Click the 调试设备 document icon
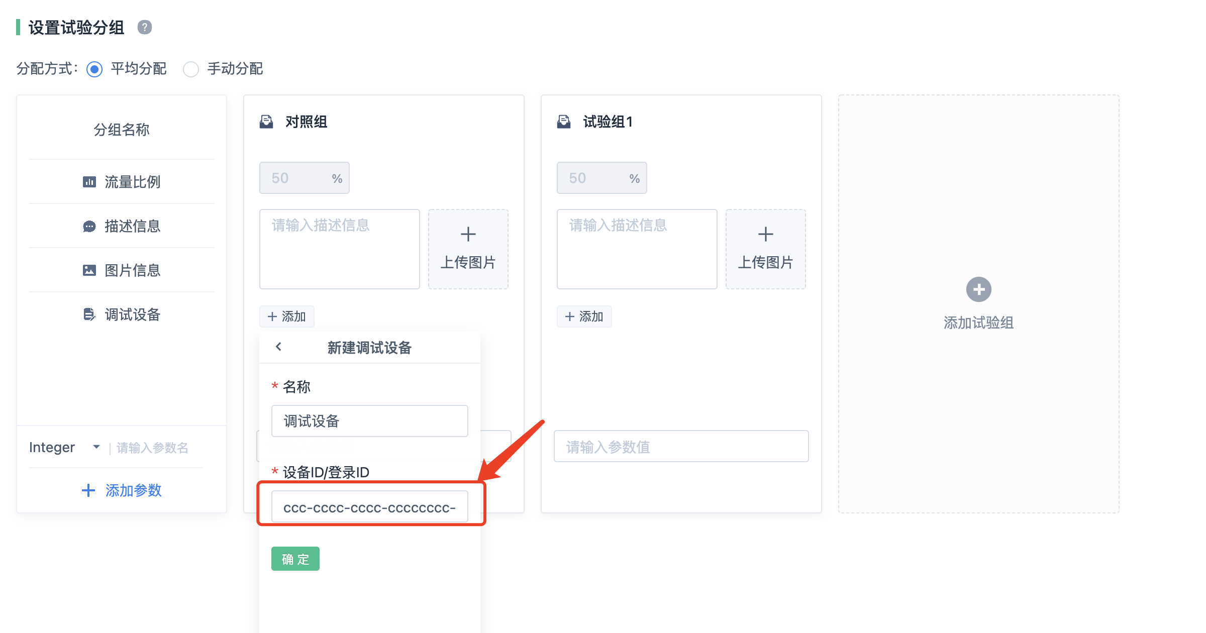This screenshot has width=1206, height=633. [89, 314]
